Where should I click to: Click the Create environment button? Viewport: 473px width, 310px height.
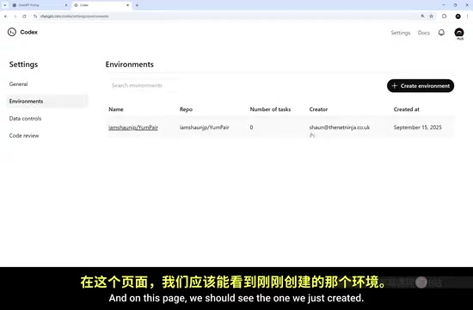tap(421, 86)
